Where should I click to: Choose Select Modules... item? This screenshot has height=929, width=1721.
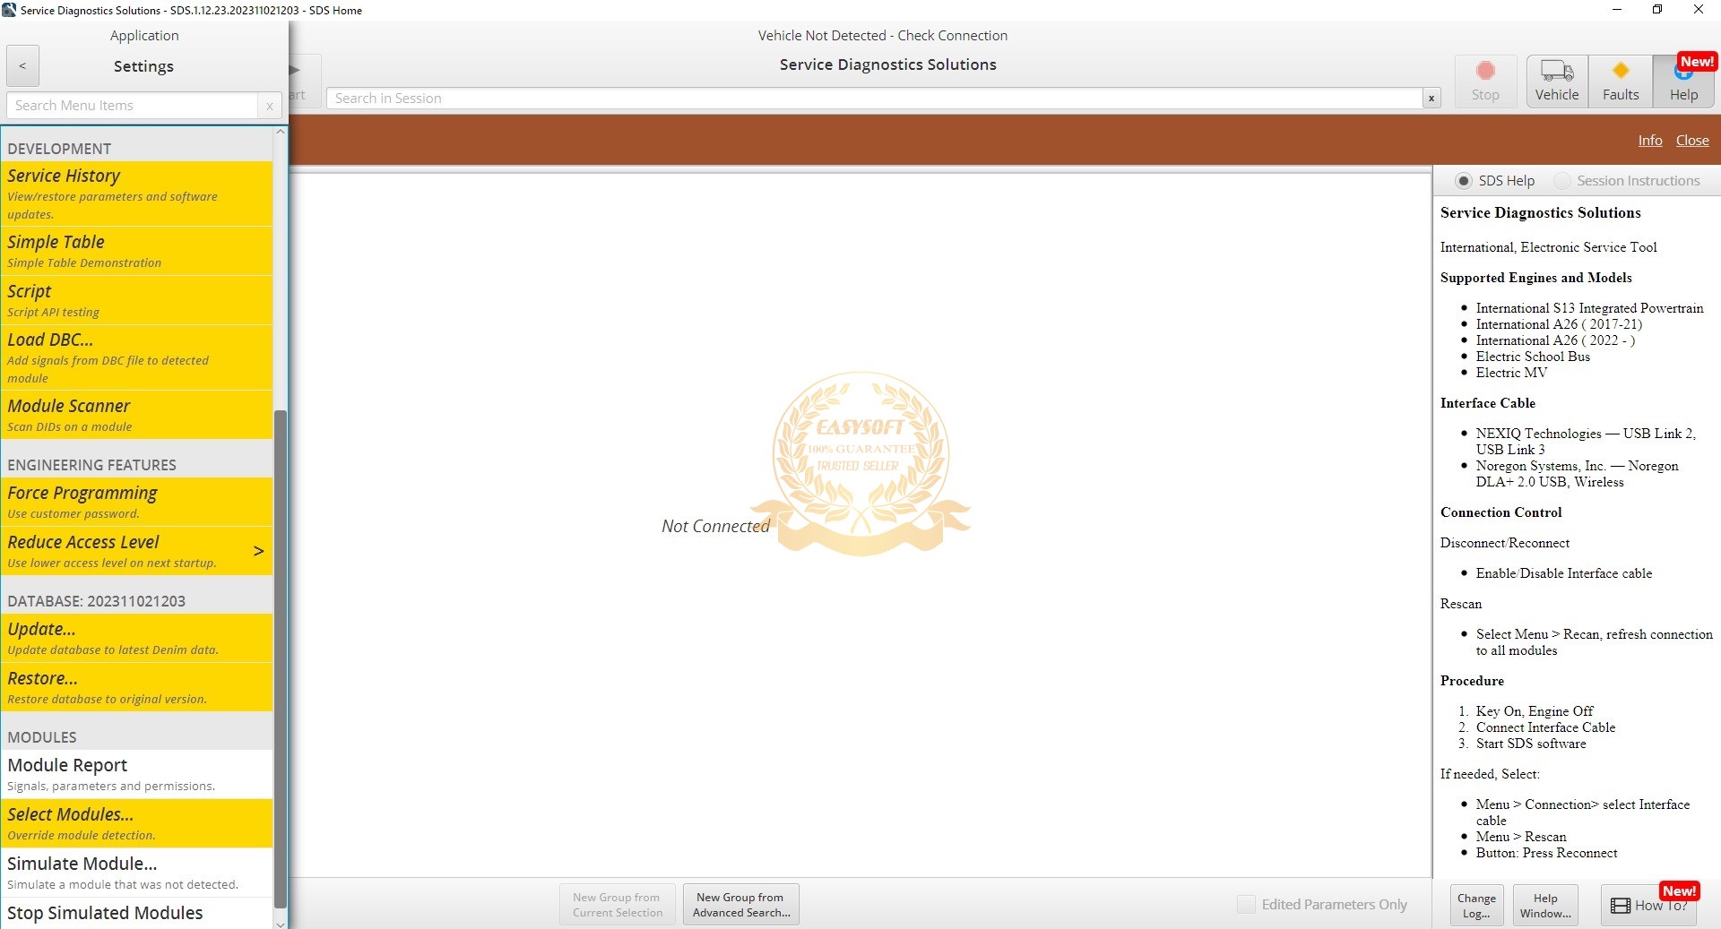click(137, 823)
